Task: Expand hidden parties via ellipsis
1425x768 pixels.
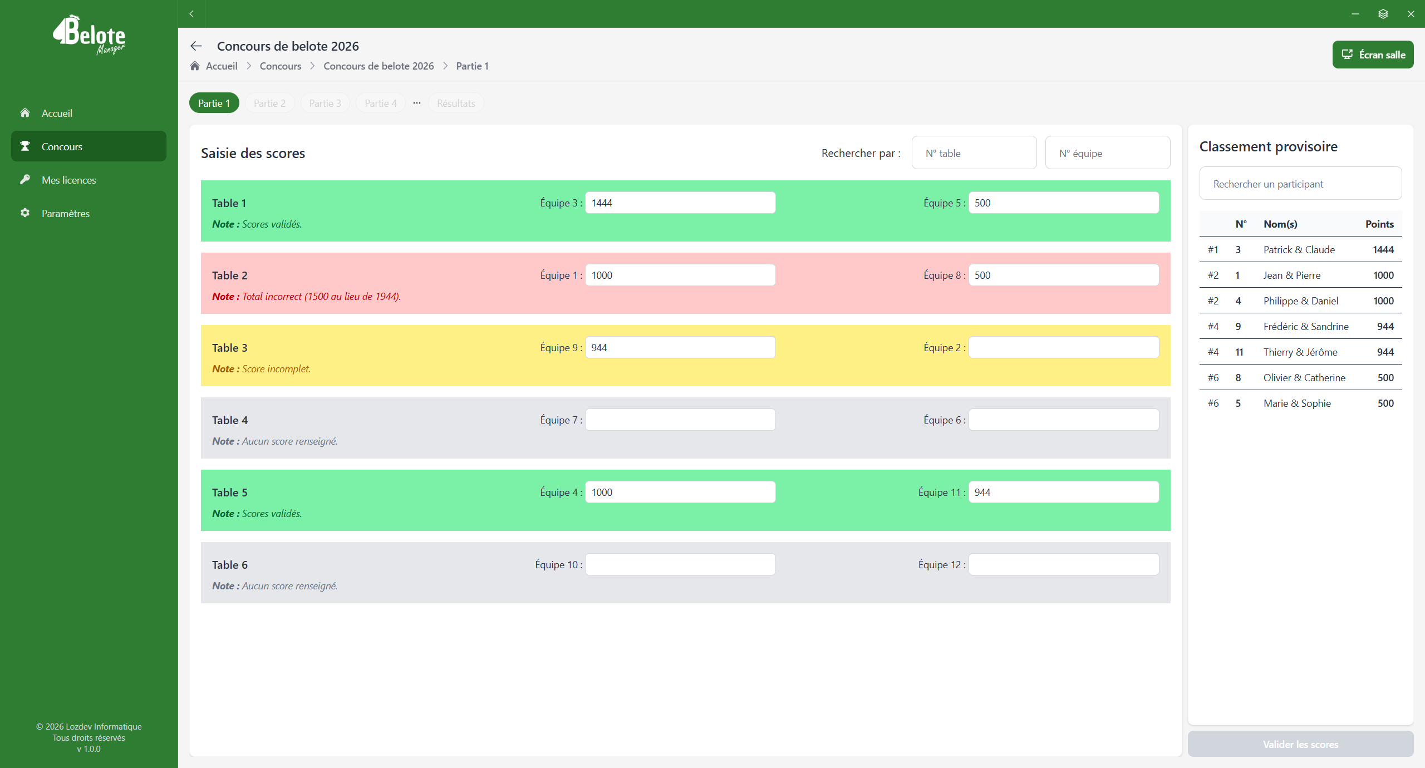Action: (x=417, y=103)
